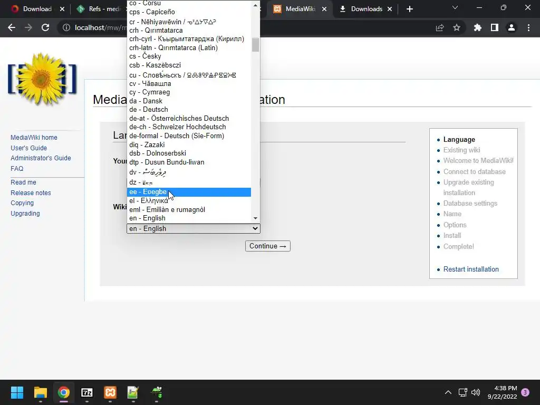Open File Explorer from the taskbar

tap(40, 392)
